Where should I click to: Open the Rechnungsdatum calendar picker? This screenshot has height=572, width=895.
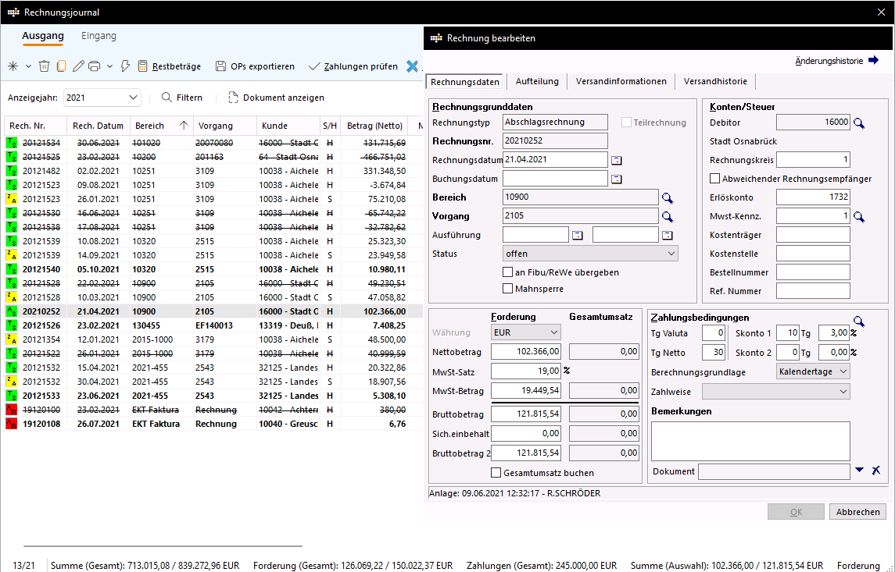(x=616, y=159)
